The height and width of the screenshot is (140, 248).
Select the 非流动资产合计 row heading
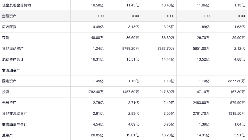point(15,125)
